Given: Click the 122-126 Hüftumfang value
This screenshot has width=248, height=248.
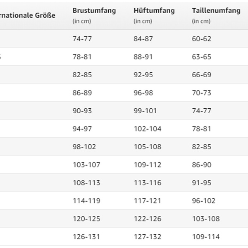Looking at the screenshot, I should pyautogui.click(x=148, y=219).
